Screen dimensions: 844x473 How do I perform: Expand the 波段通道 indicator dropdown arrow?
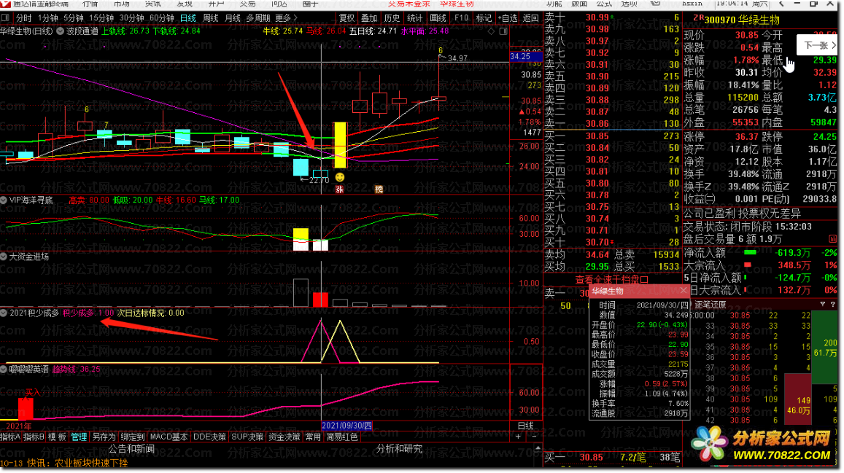tap(61, 31)
